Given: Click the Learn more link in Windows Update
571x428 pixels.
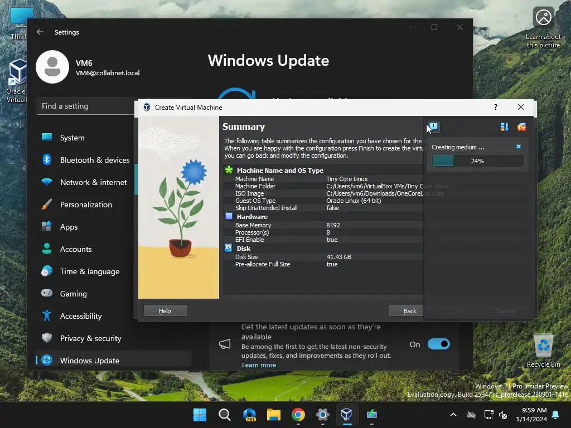Looking at the screenshot, I should tap(259, 365).
